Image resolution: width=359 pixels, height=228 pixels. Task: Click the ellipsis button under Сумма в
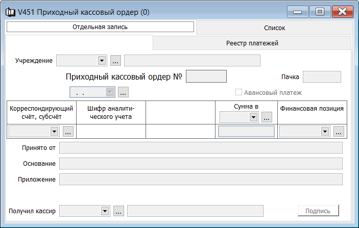click(266, 117)
